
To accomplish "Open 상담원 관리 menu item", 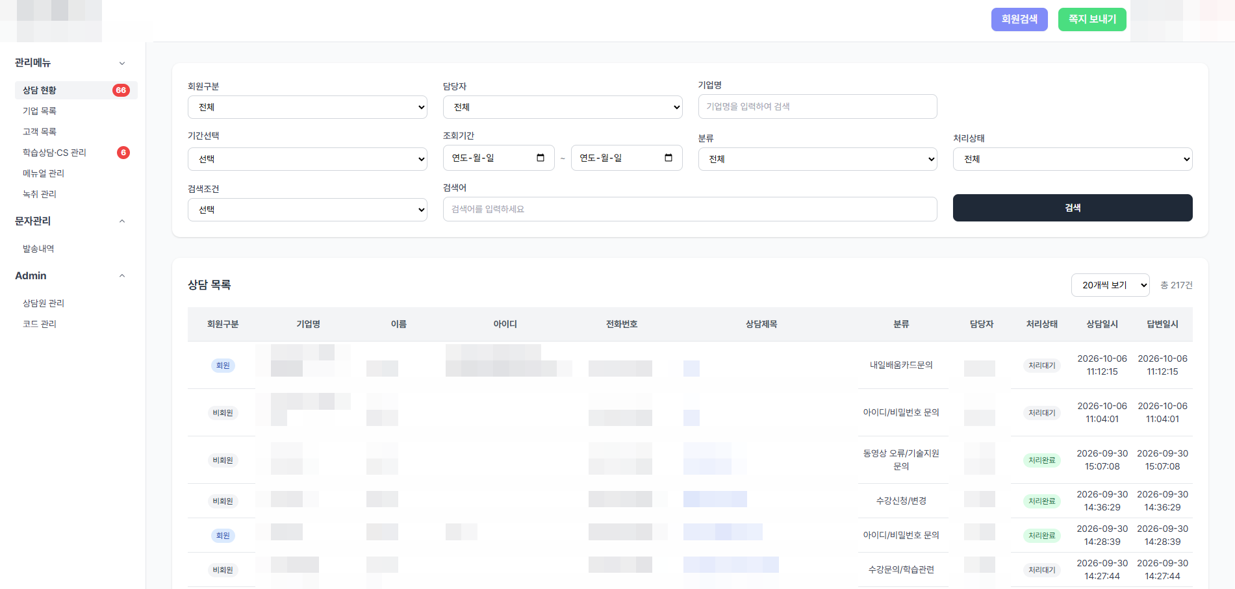I will pos(44,303).
